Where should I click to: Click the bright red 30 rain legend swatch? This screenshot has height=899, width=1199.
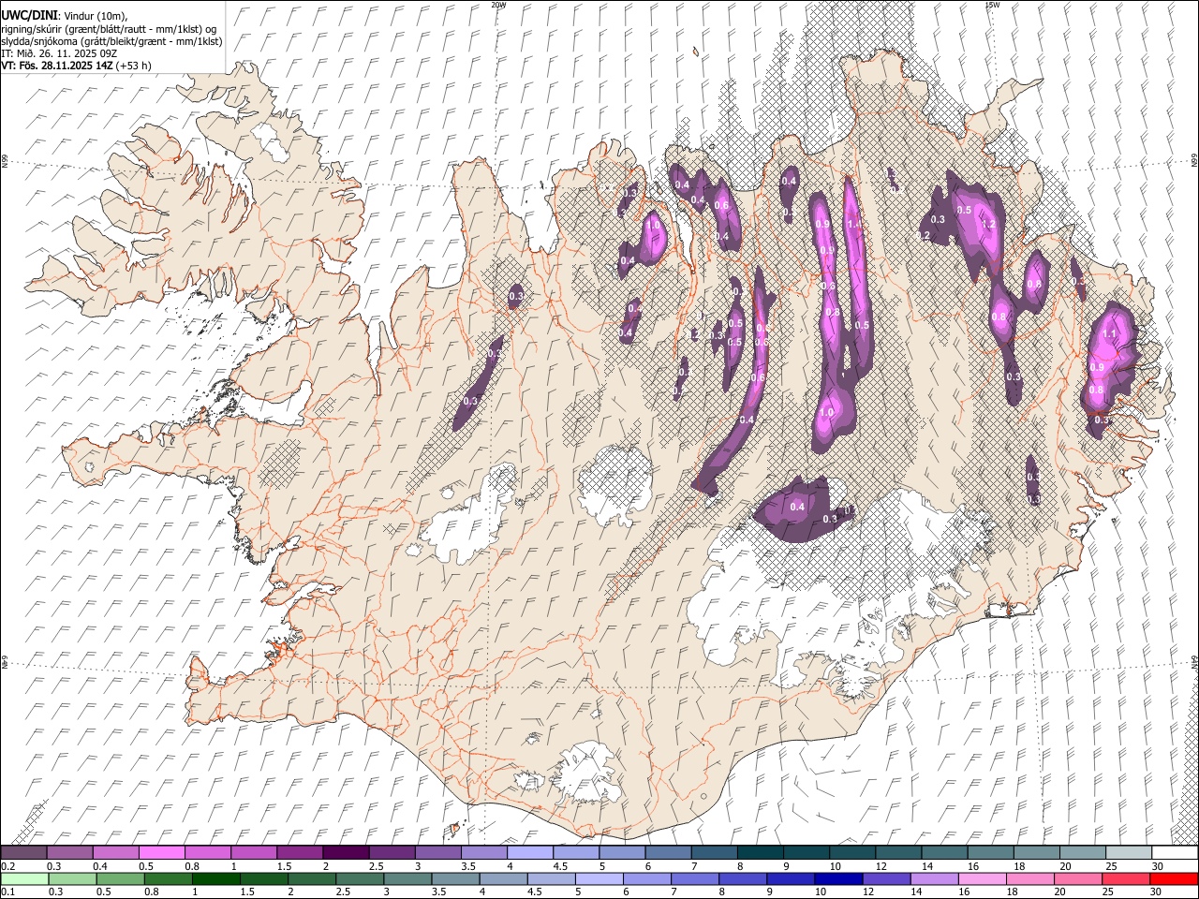click(1174, 879)
